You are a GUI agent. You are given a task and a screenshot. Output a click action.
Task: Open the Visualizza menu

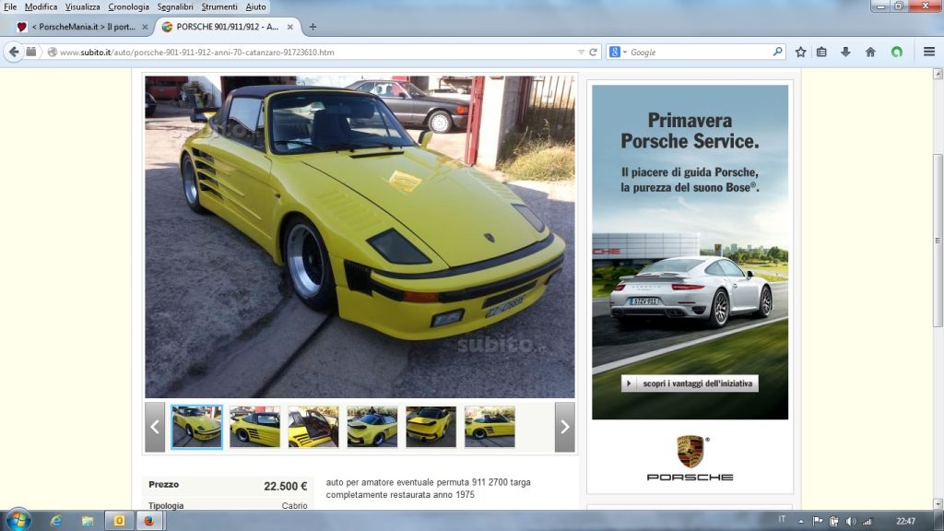pos(82,6)
